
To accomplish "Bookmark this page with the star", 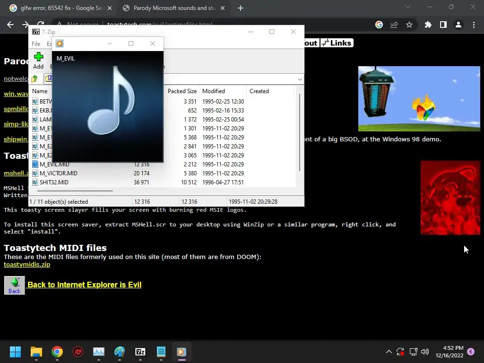I will click(x=409, y=25).
